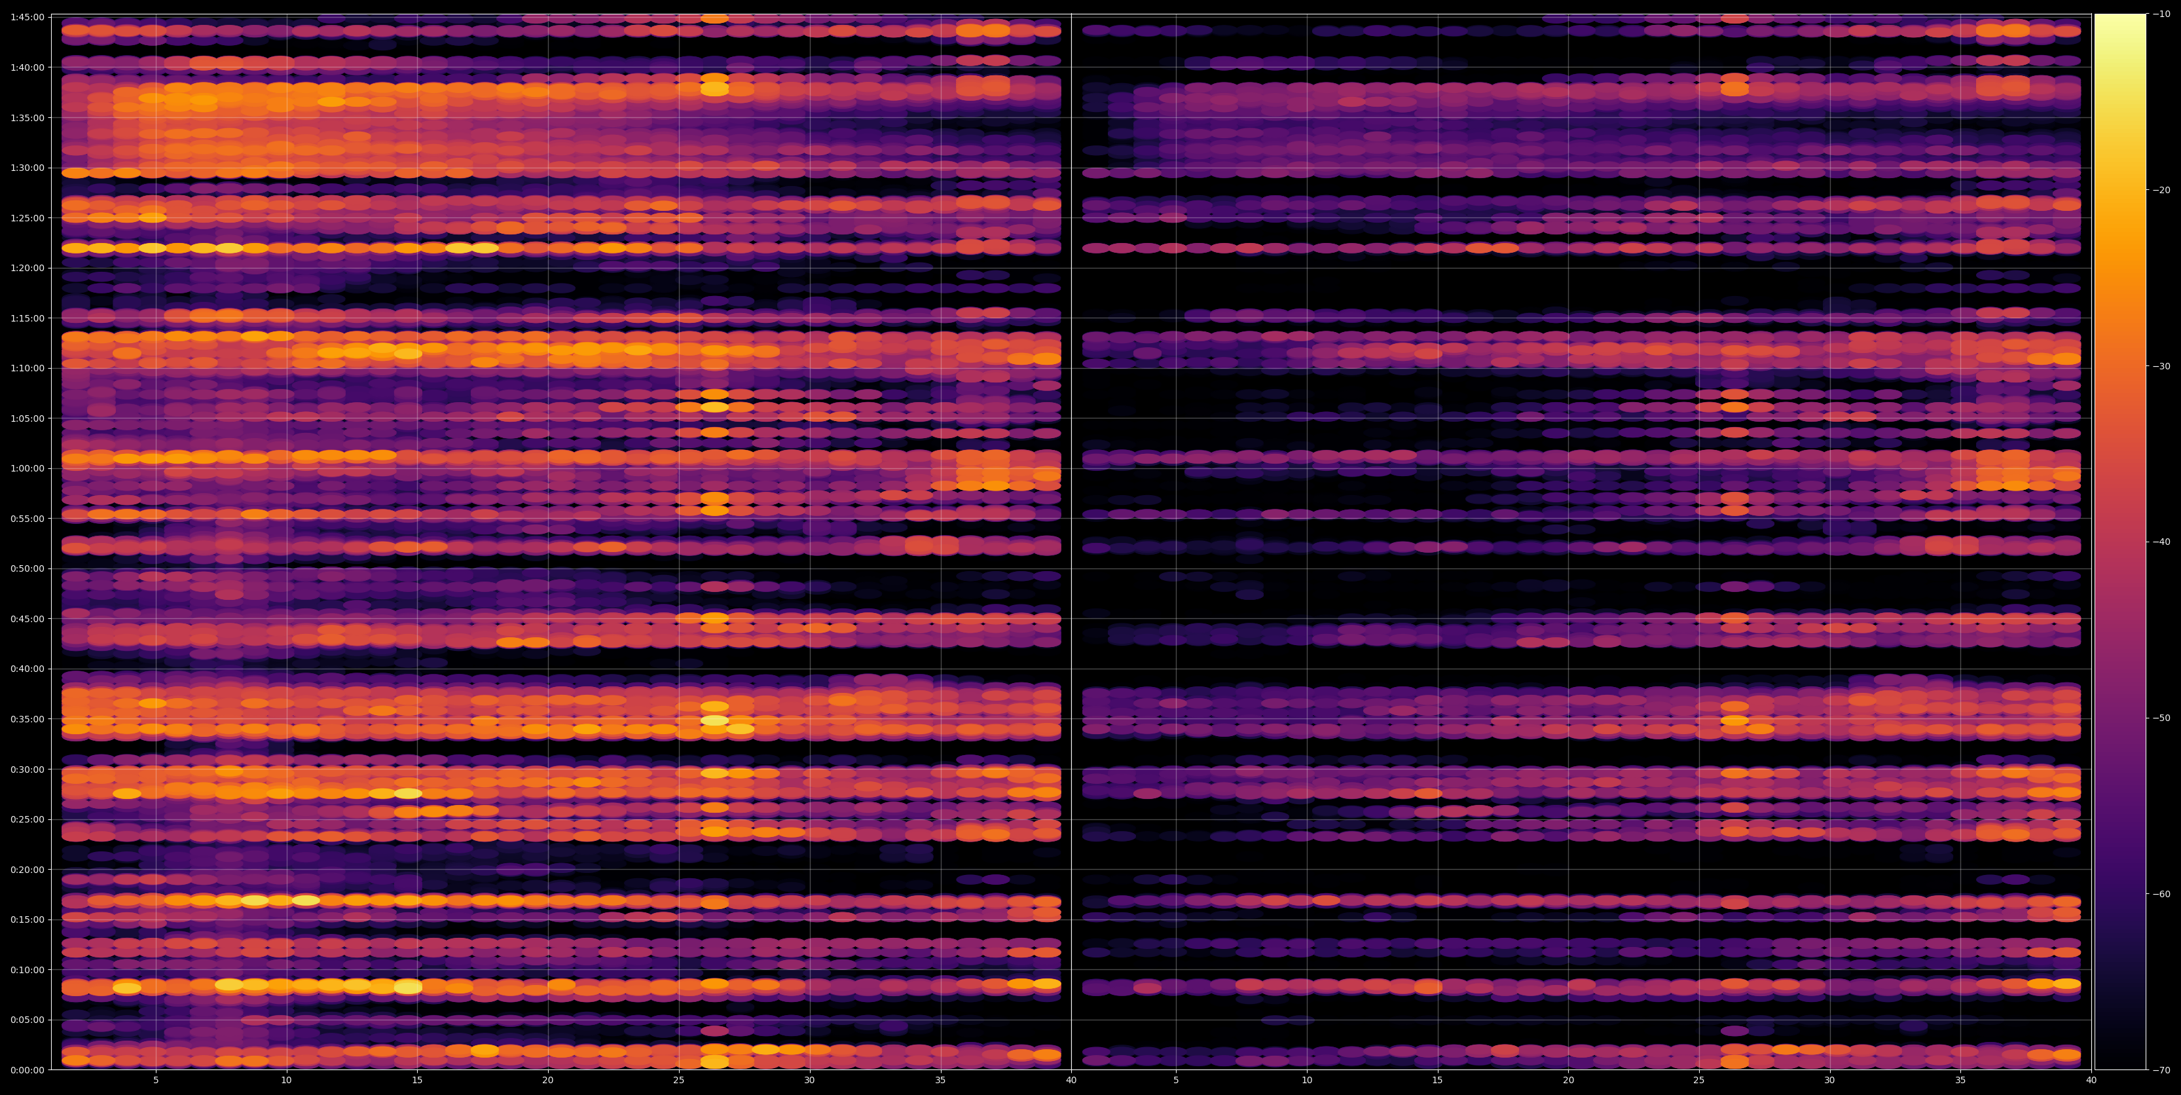
Task: Click the 0:30:00 y-axis time label
Action: pos(27,769)
